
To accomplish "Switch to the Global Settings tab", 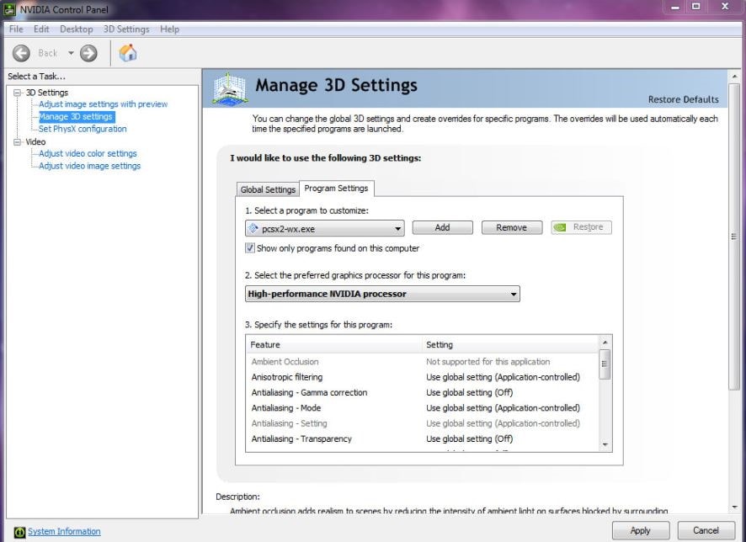I will click(x=268, y=189).
